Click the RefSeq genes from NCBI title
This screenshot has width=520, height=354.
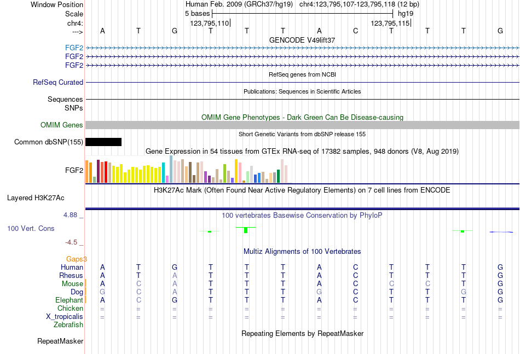click(x=302, y=74)
